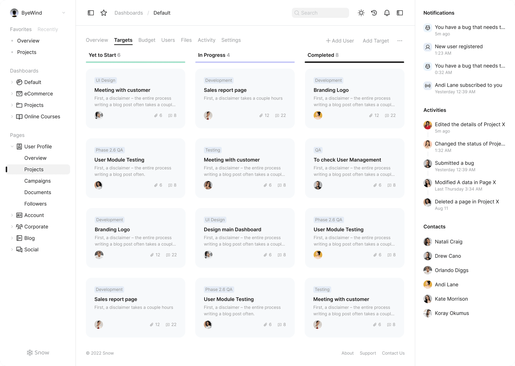Collapse the User Profile section
Screen dimensions: 515x366
pyautogui.click(x=12, y=146)
